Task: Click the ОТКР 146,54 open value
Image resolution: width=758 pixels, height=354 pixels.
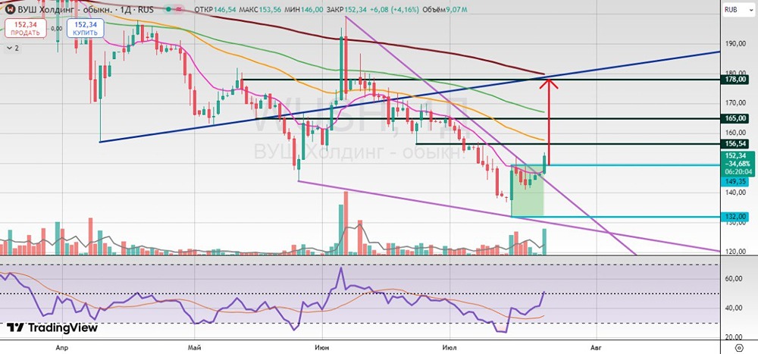Action: 215,10
